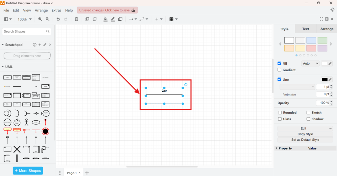The width and height of the screenshot is (337, 176).
Task: Collapse the UML shapes section
Action: click(3, 67)
